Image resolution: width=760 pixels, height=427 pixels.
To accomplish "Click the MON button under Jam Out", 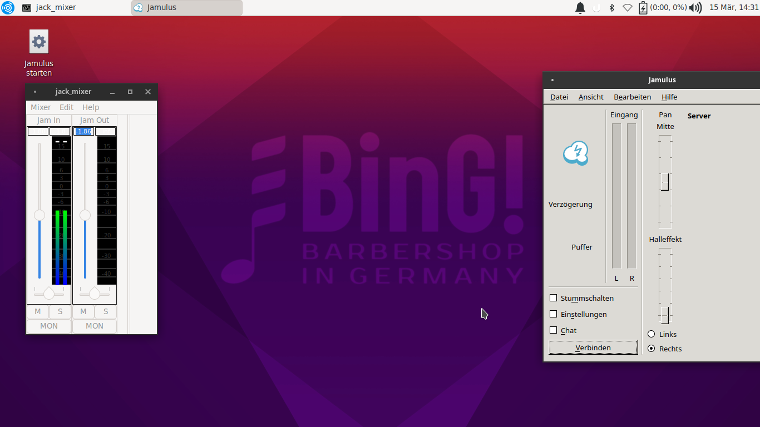I will [x=95, y=326].
